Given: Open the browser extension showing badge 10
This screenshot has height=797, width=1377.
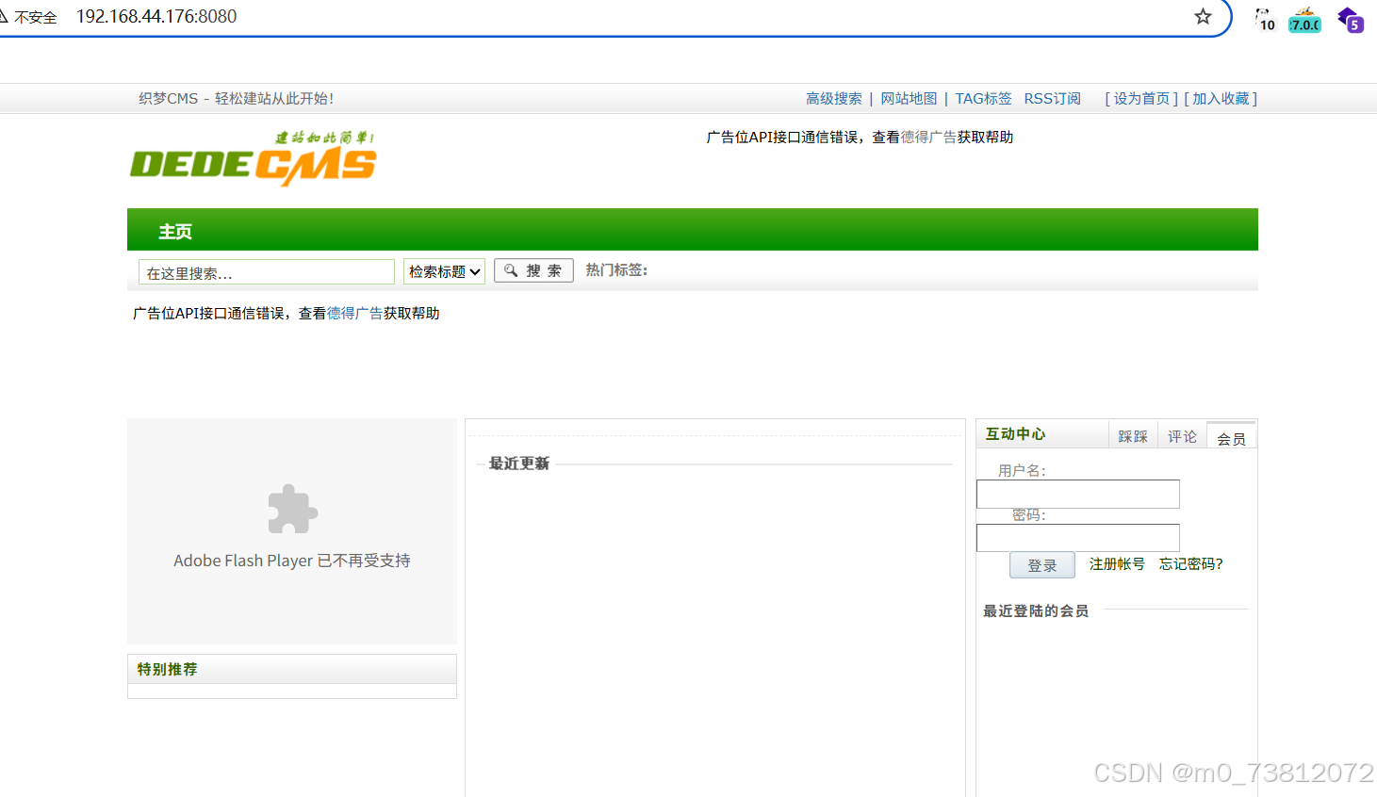Looking at the screenshot, I should point(1265,19).
